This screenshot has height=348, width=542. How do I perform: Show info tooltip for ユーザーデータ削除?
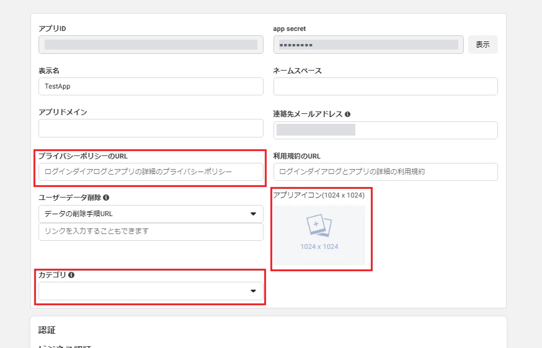click(x=106, y=198)
